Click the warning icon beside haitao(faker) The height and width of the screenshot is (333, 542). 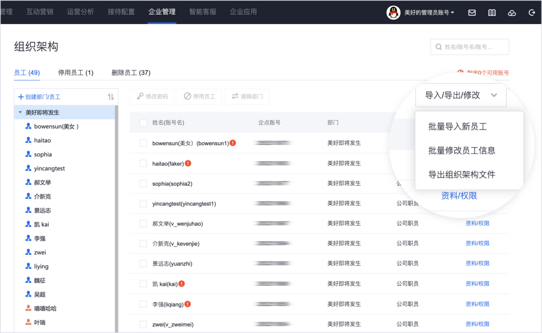click(188, 163)
